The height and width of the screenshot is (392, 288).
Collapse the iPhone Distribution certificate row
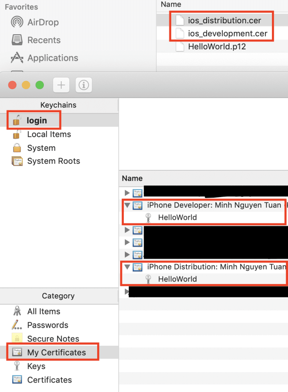point(127,267)
